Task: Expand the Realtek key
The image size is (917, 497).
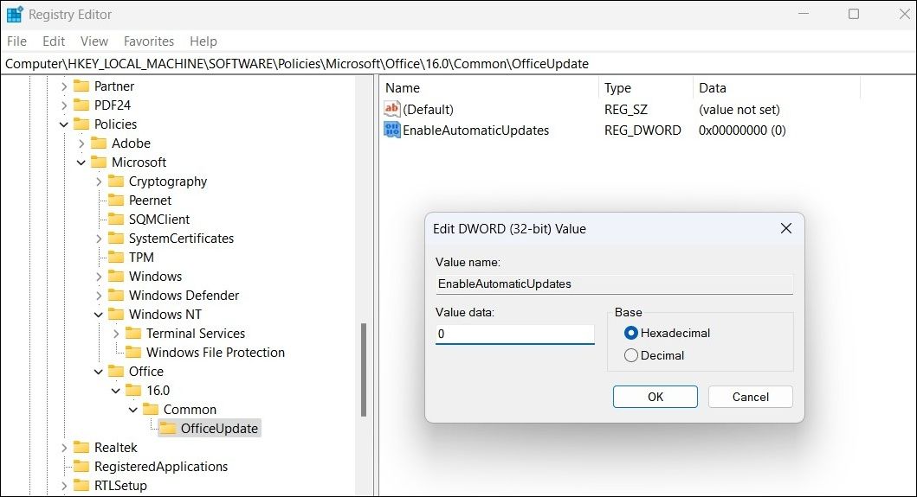Action: click(x=64, y=448)
